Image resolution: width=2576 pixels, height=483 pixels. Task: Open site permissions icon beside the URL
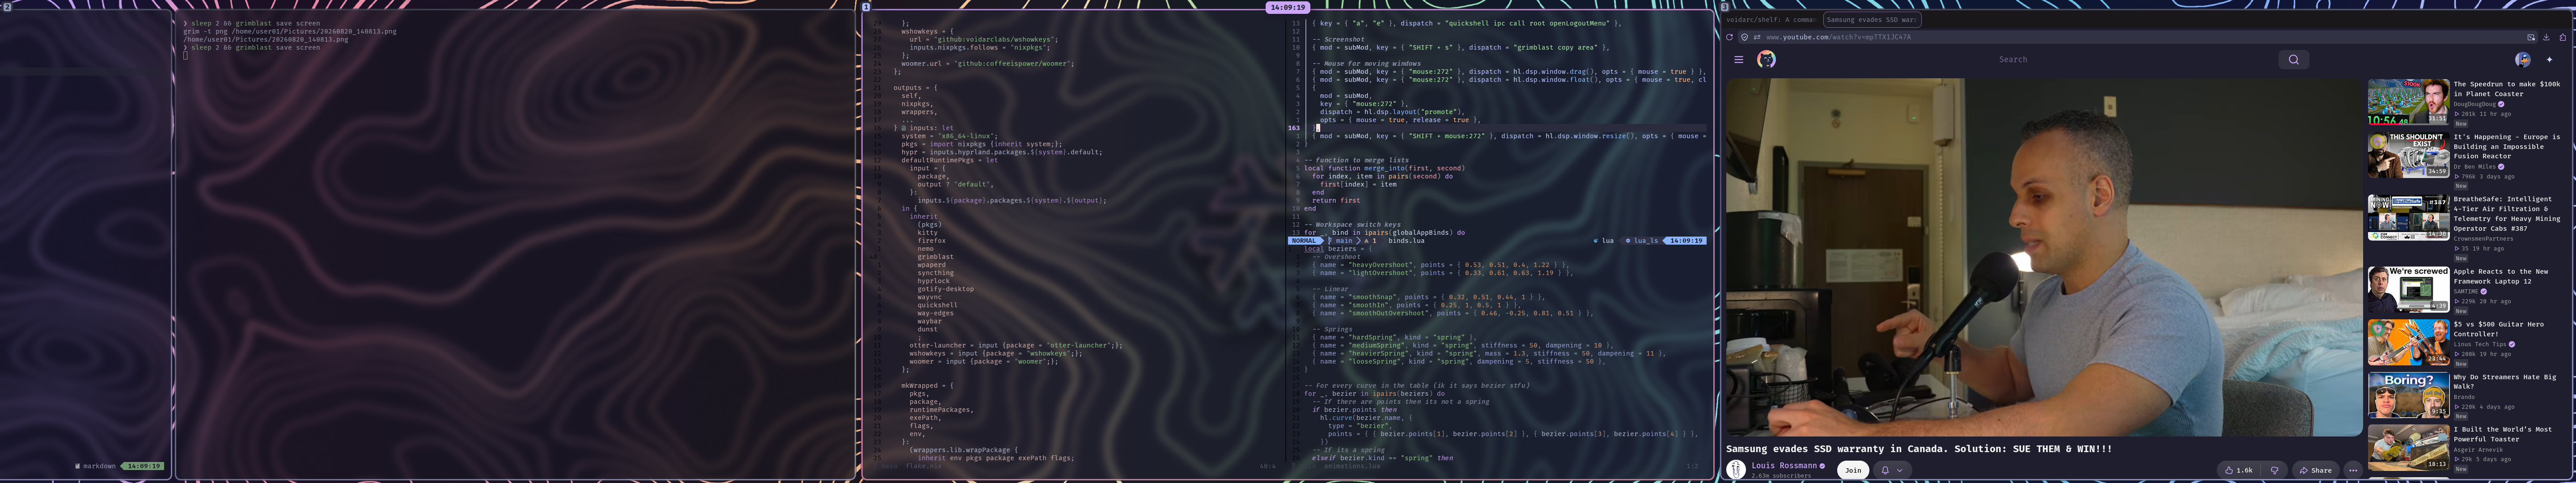[x=1757, y=37]
